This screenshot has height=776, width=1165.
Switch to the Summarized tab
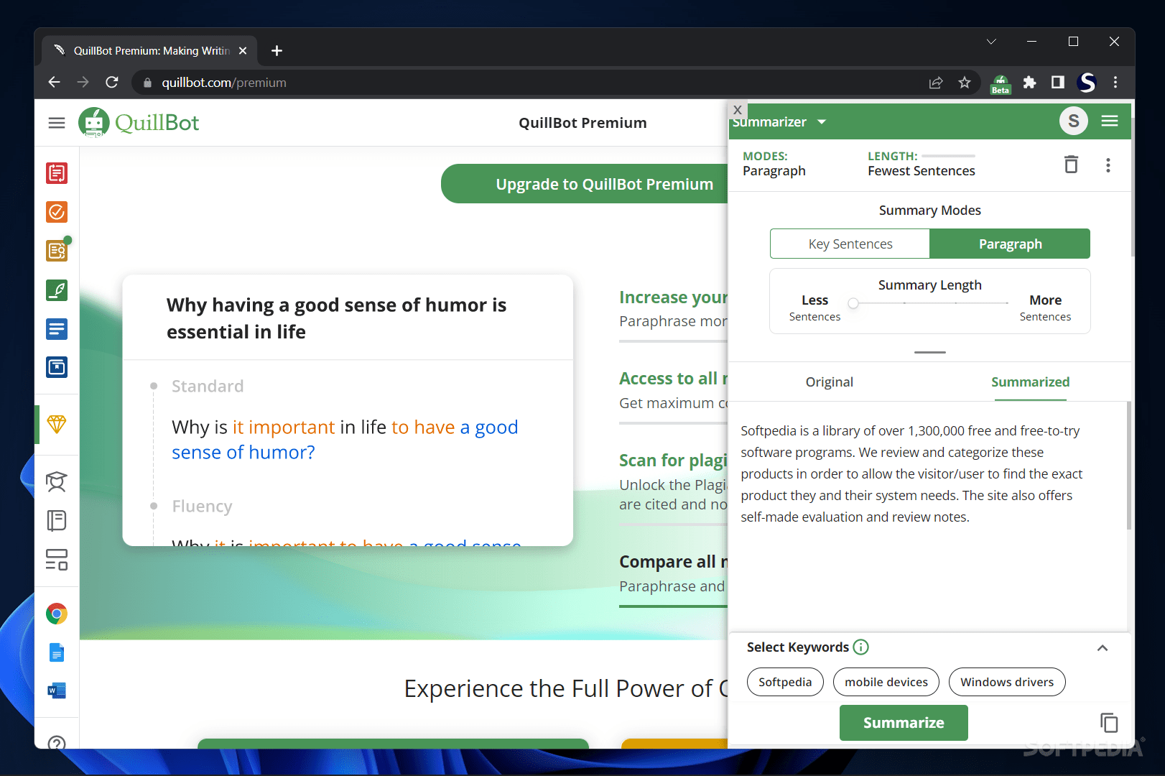[1030, 382]
